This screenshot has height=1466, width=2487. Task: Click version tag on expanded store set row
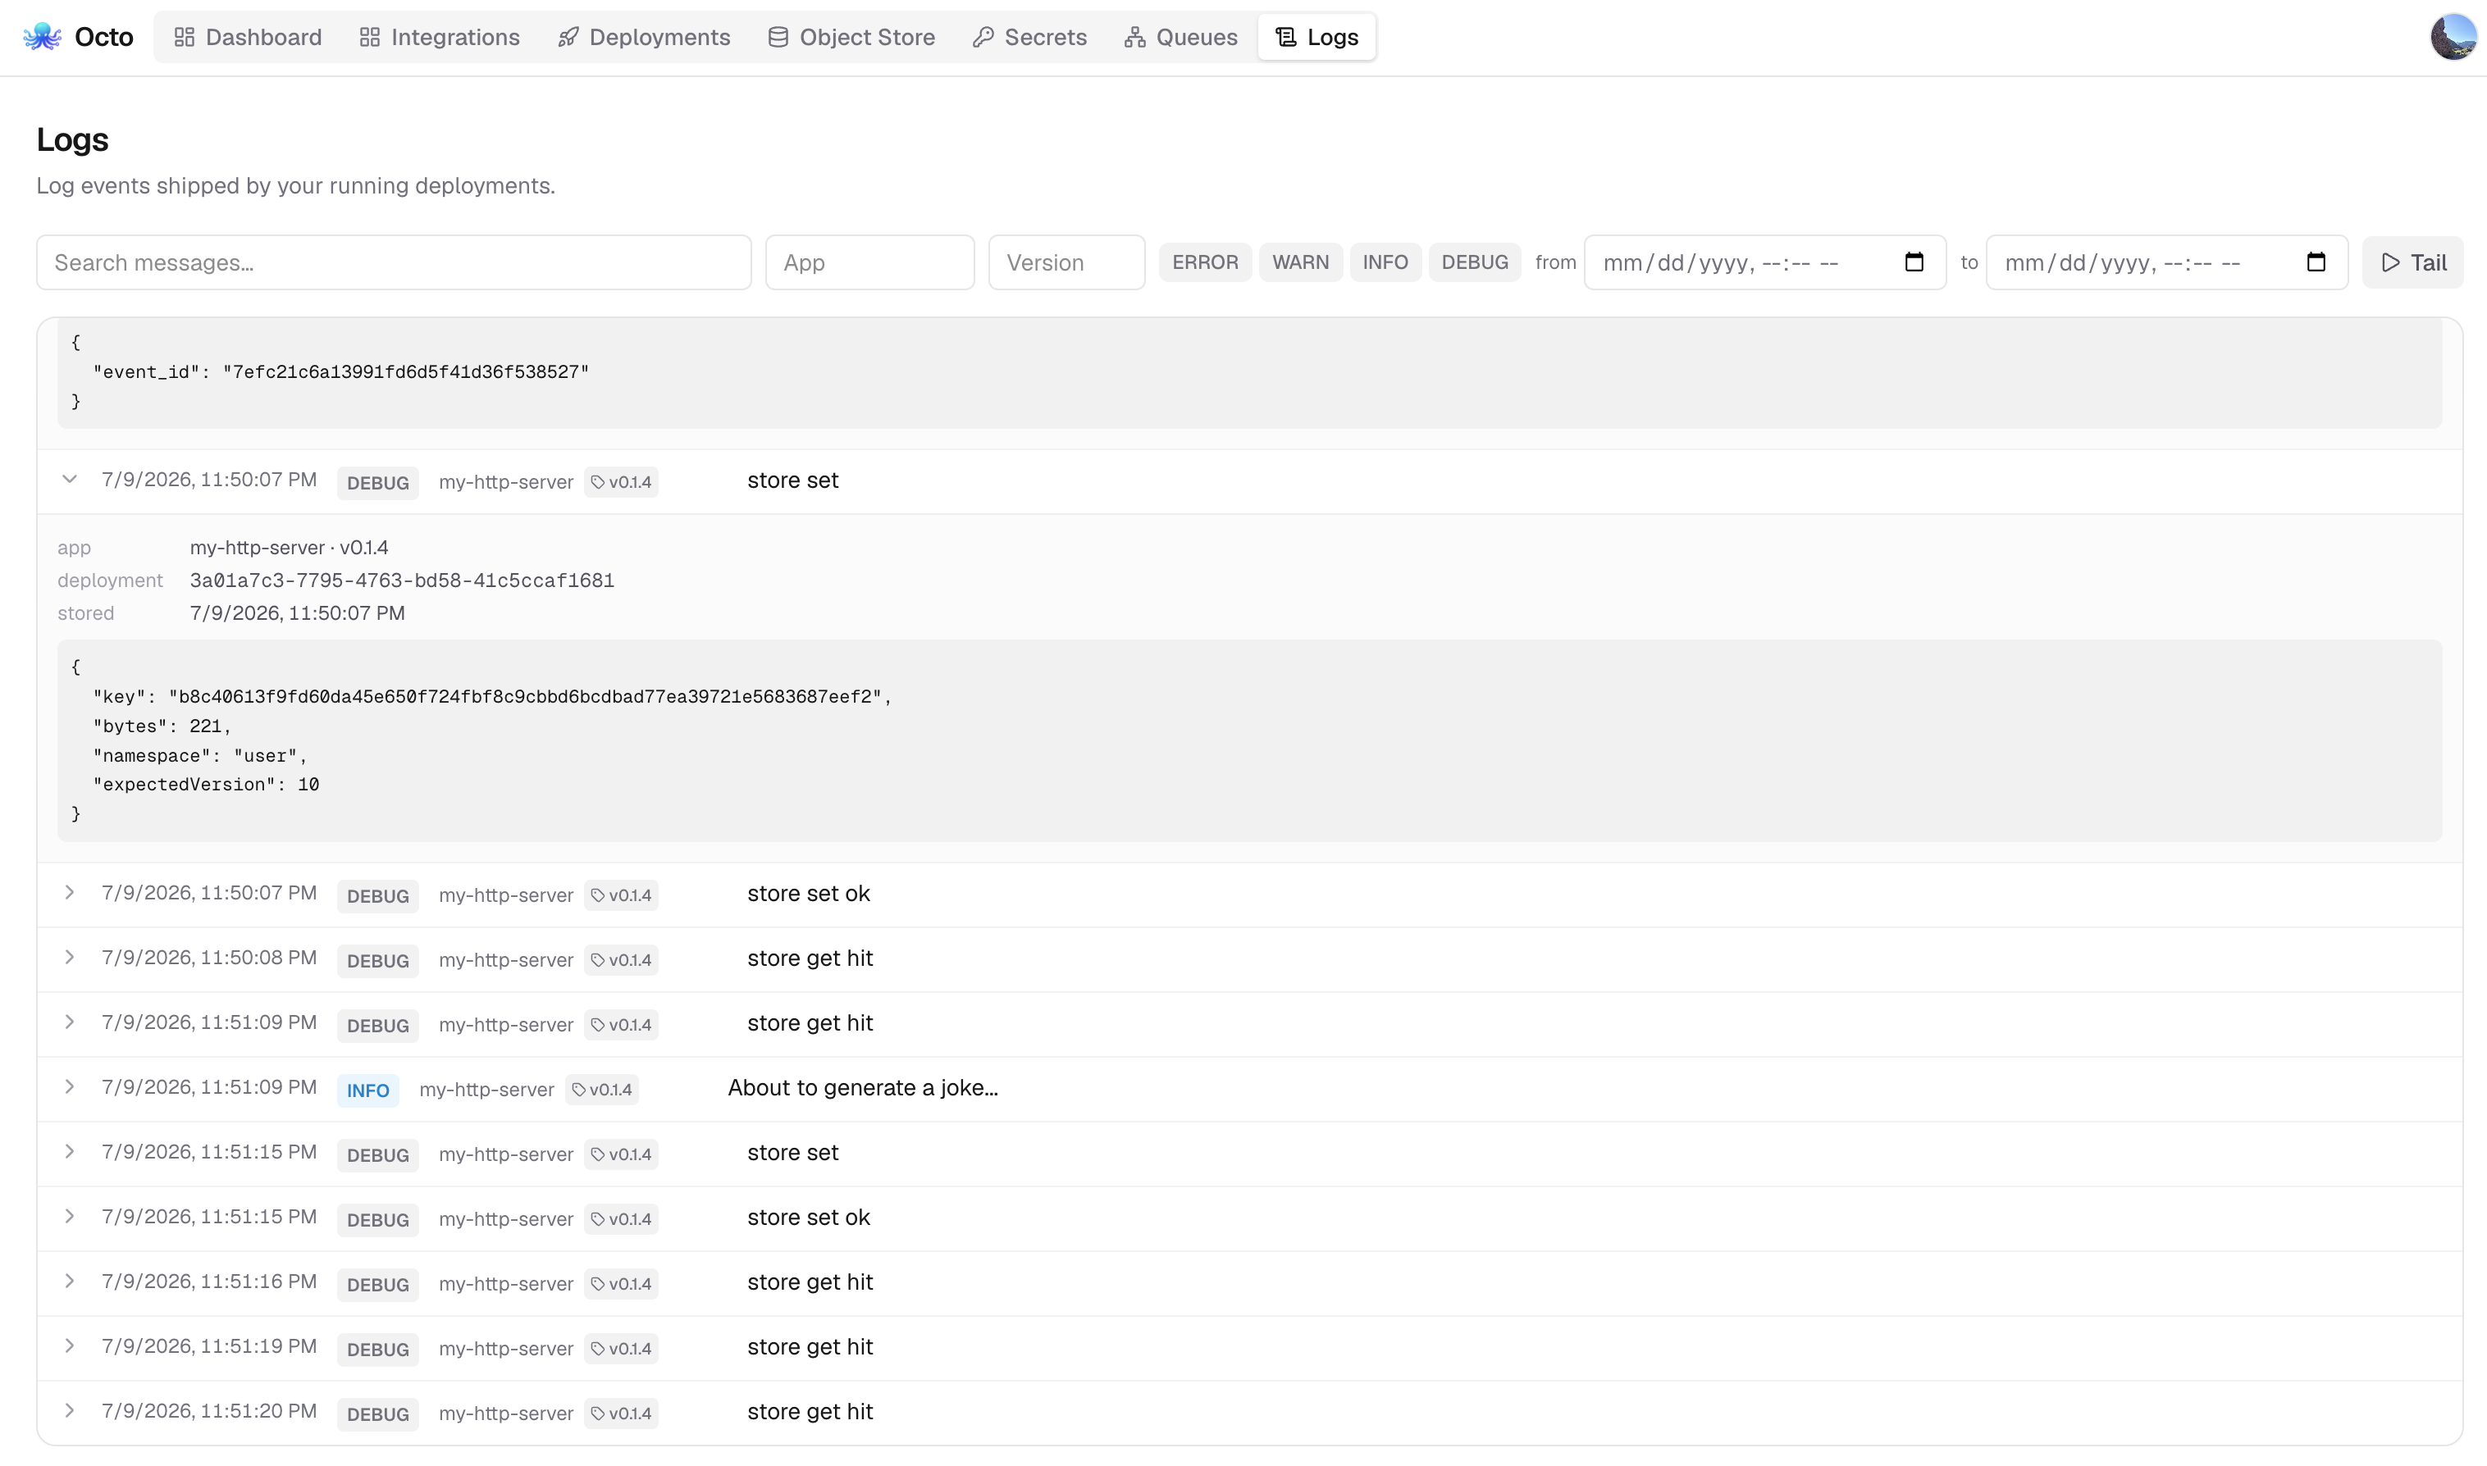(622, 482)
